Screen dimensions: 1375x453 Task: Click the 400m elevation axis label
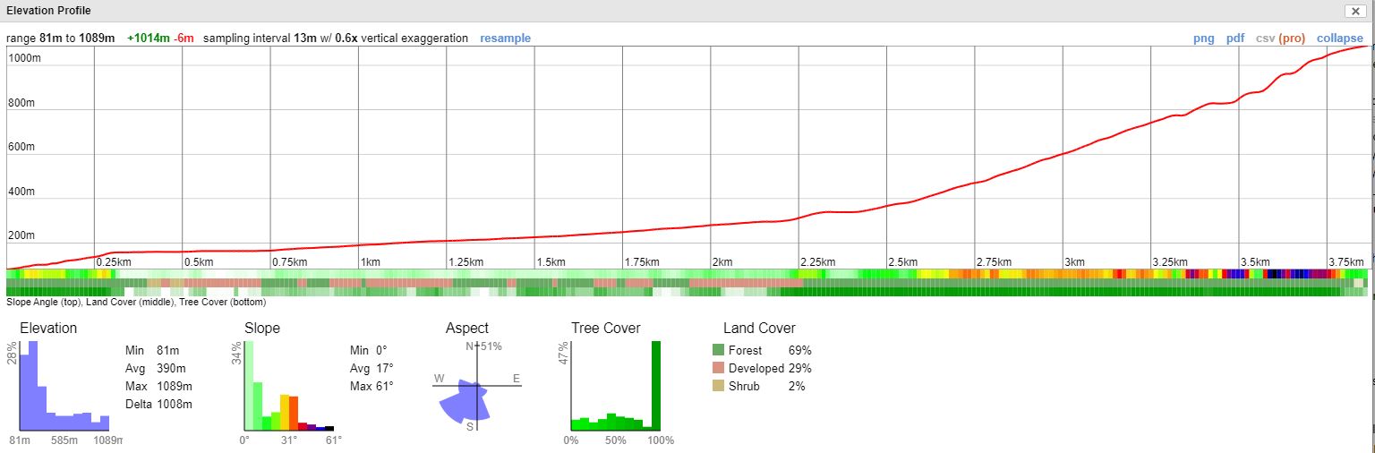coord(21,192)
